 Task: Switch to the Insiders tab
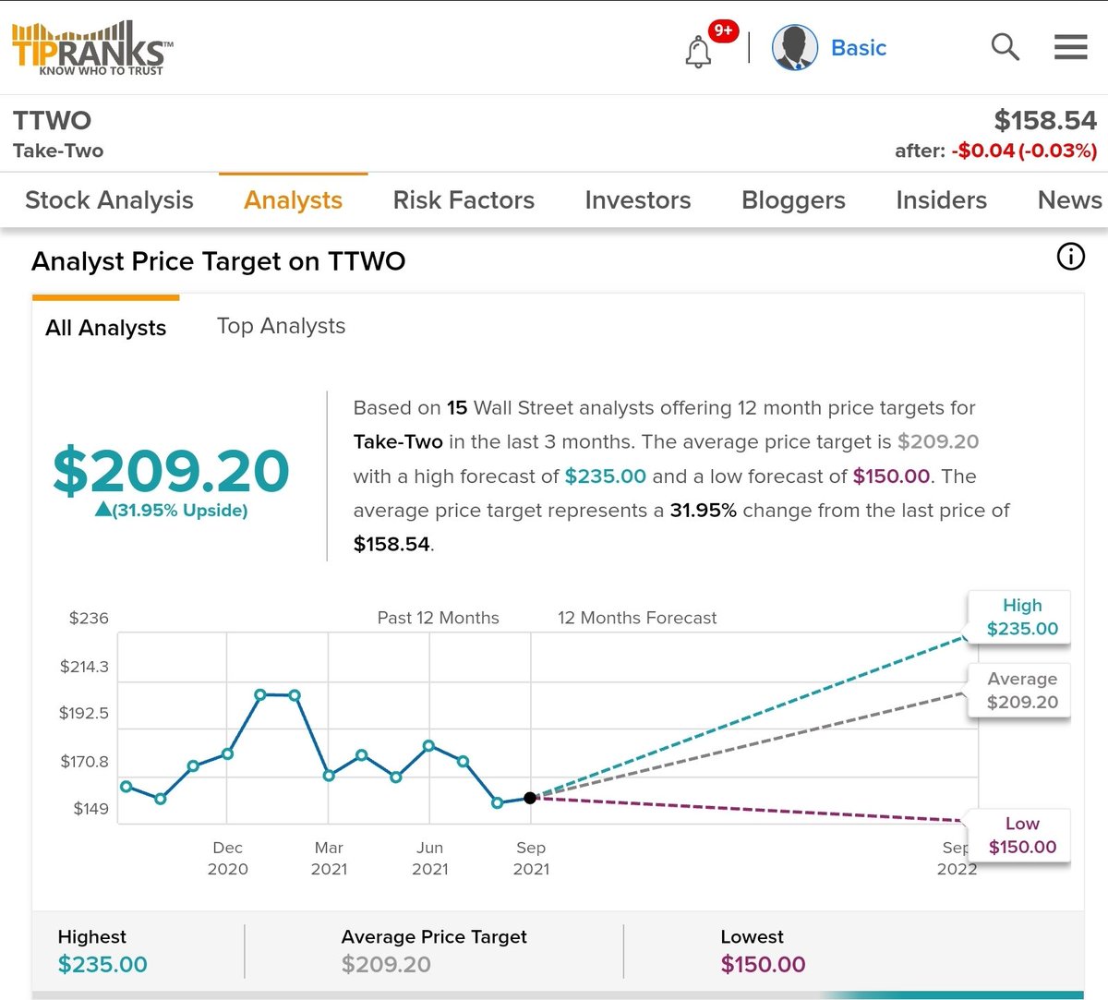941,199
